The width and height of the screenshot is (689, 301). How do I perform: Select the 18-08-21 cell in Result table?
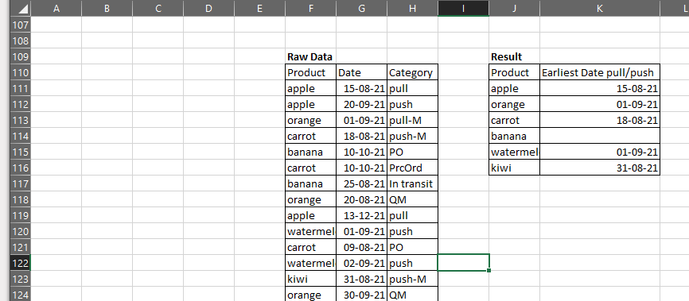click(600, 120)
